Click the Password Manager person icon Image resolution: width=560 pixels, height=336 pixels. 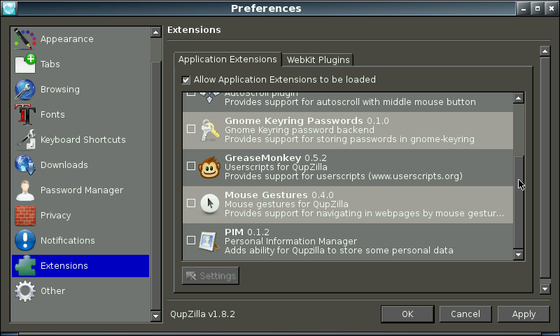coord(25,190)
